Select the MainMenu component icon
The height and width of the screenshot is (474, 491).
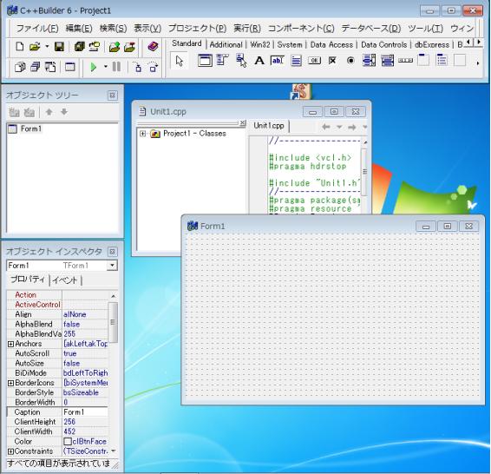[223, 60]
